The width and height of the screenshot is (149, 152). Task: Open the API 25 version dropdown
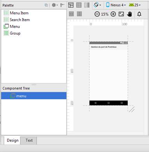[x=135, y=5]
